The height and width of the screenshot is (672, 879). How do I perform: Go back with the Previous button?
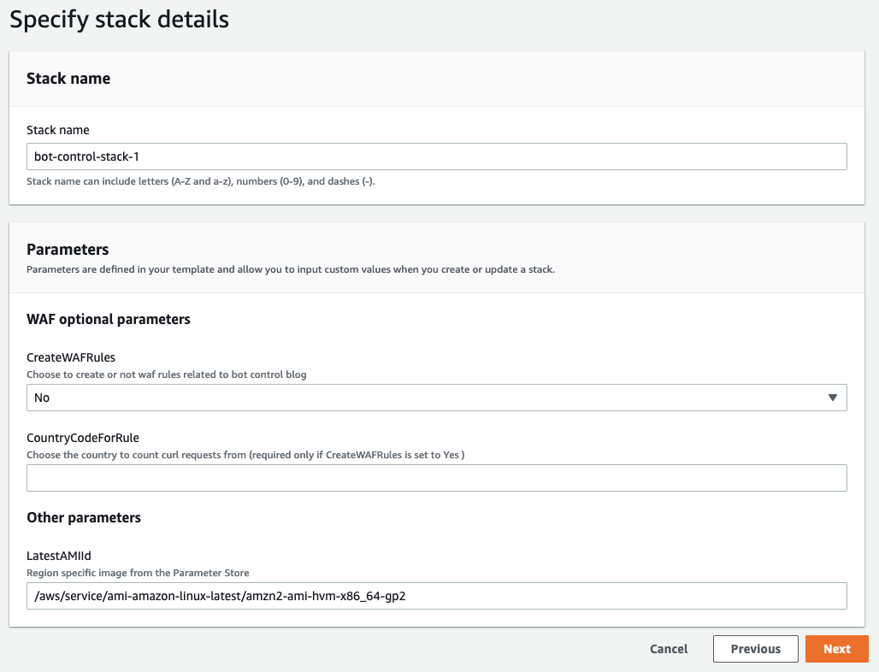click(755, 649)
